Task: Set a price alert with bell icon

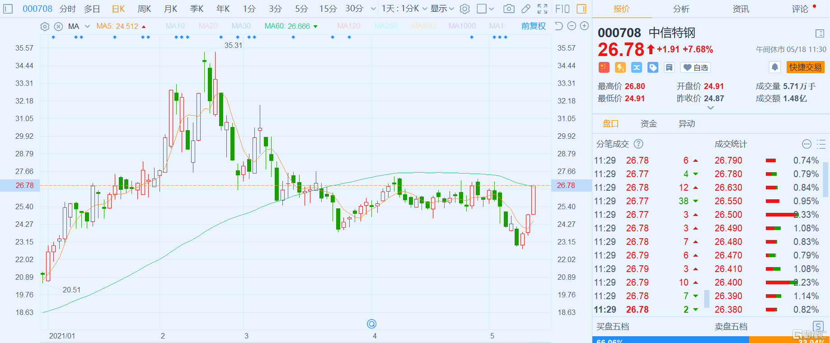Action: point(775,67)
